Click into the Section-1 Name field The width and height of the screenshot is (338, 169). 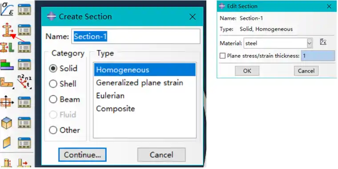[x=136, y=36]
